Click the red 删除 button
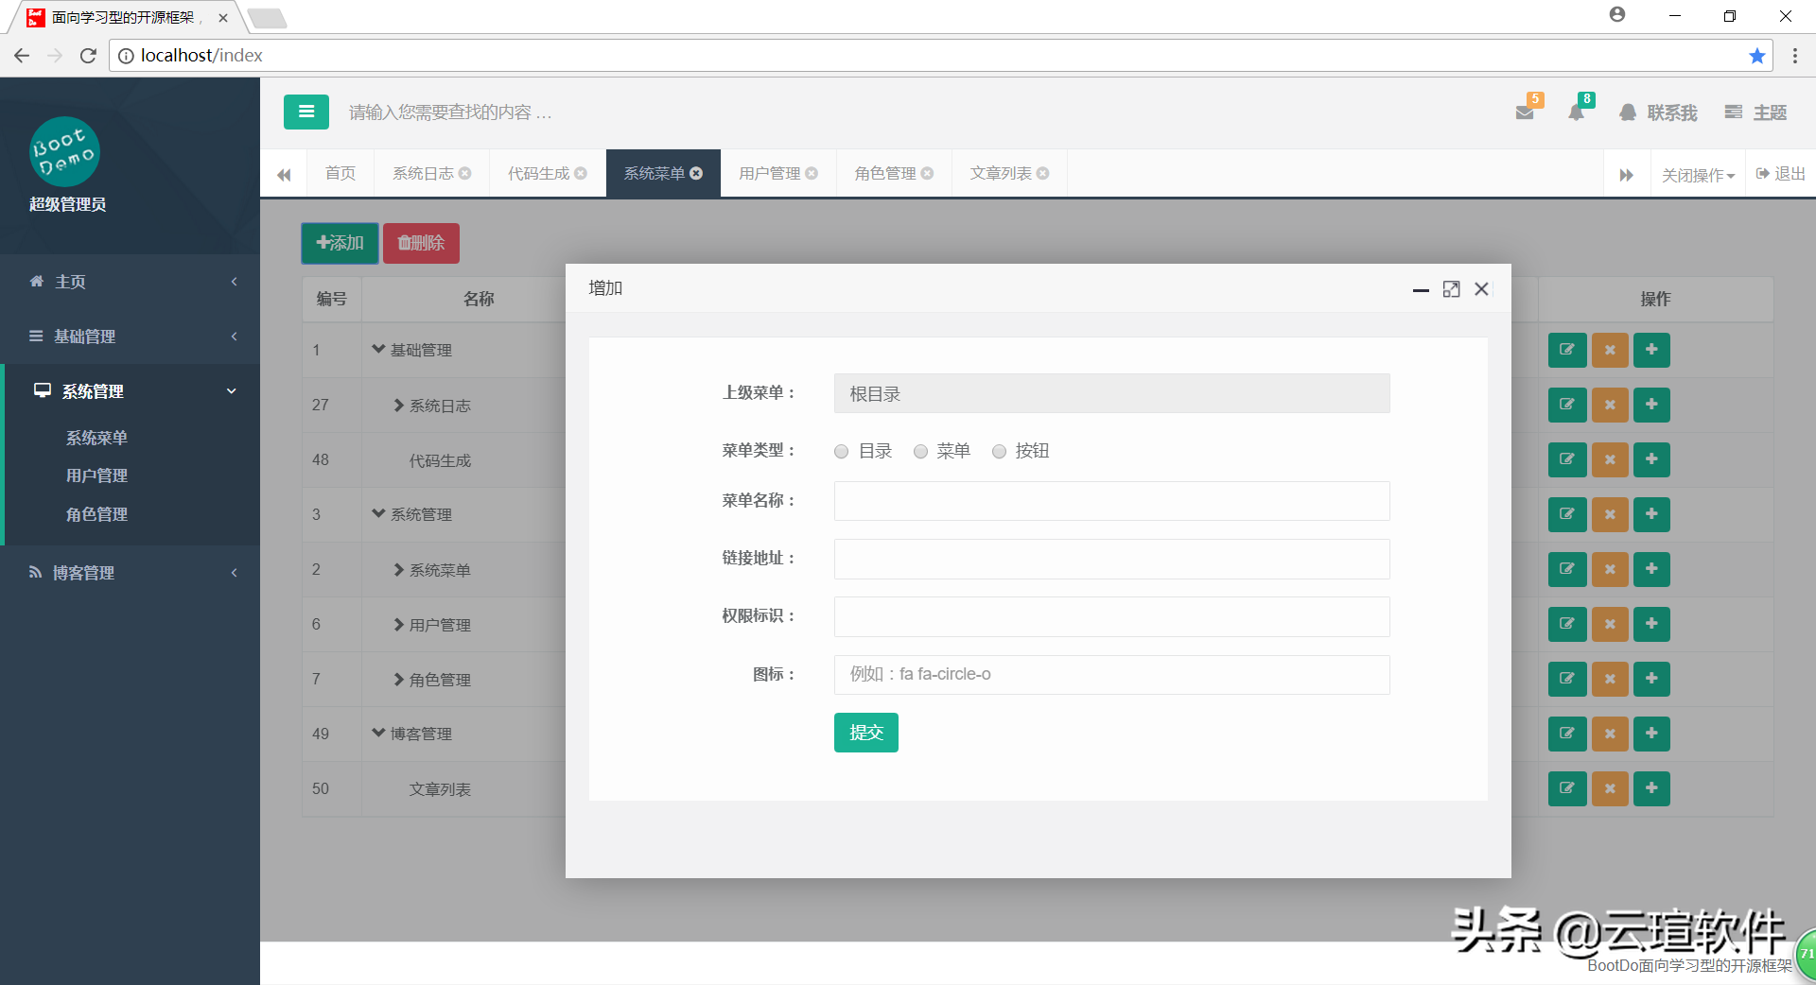 tap(421, 243)
